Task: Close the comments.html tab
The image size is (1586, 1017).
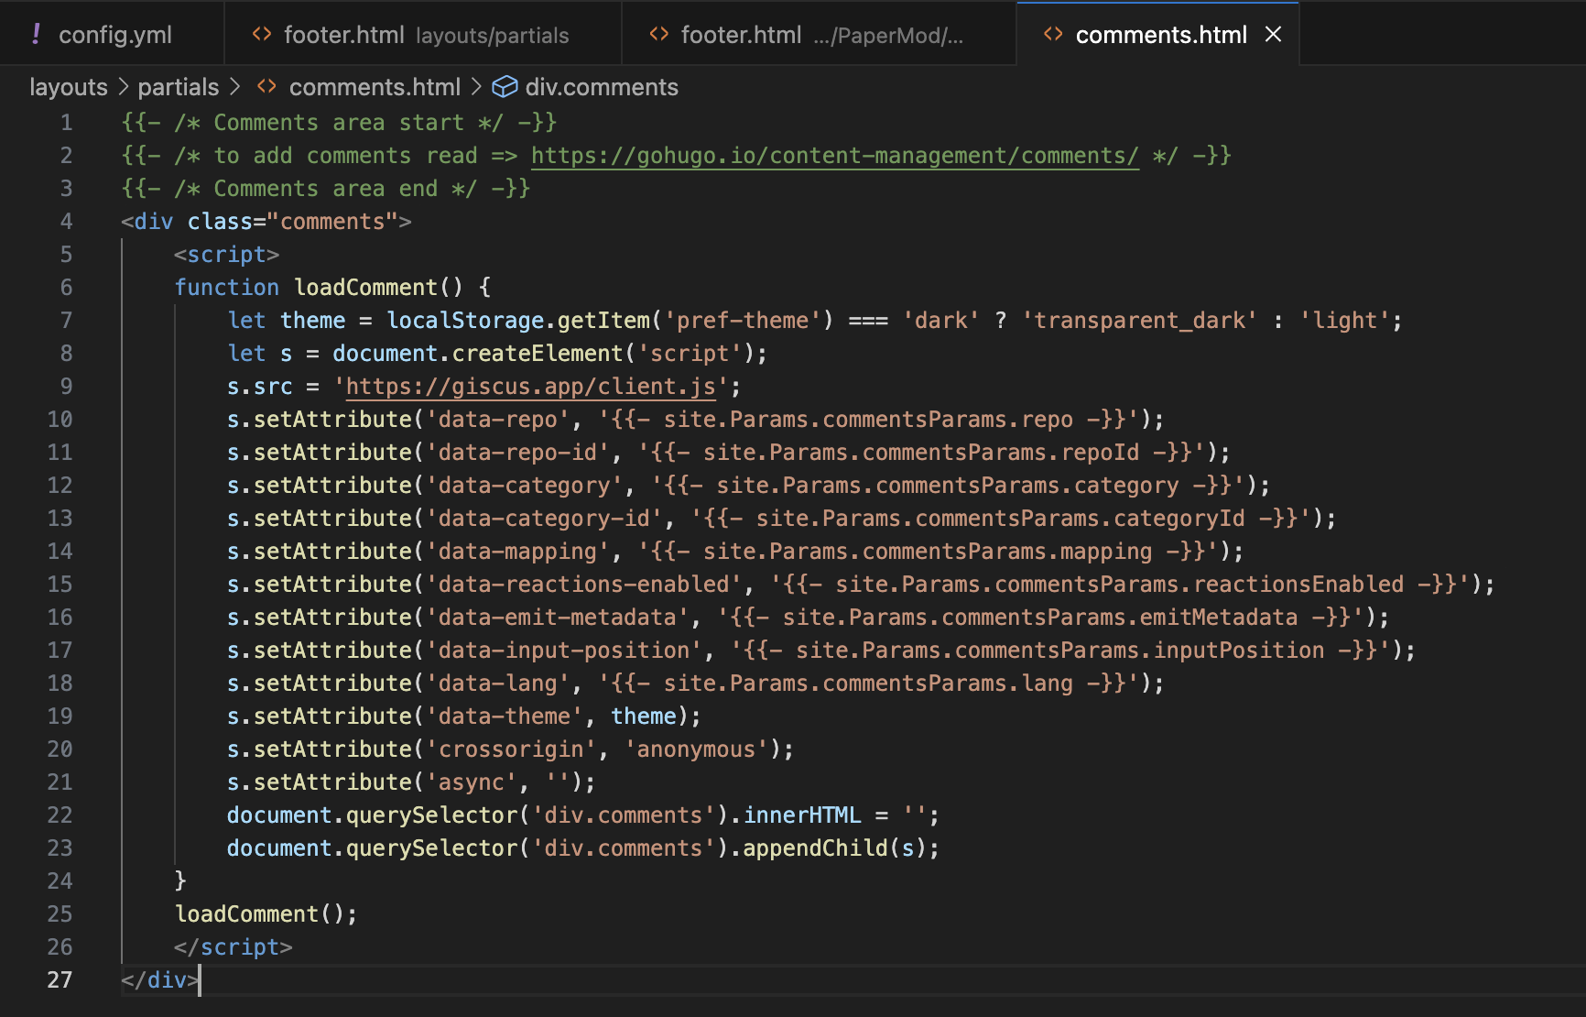Action: (1273, 34)
